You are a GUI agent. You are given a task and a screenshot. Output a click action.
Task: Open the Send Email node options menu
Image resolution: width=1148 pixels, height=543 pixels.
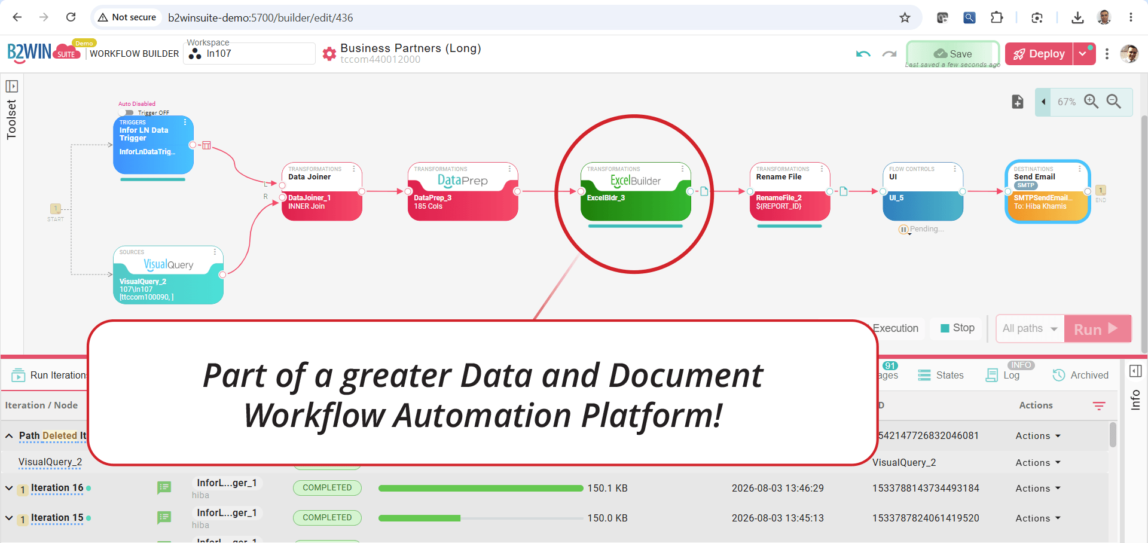click(x=1079, y=169)
